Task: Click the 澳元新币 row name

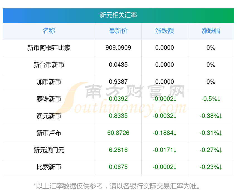Action: pos(49,116)
